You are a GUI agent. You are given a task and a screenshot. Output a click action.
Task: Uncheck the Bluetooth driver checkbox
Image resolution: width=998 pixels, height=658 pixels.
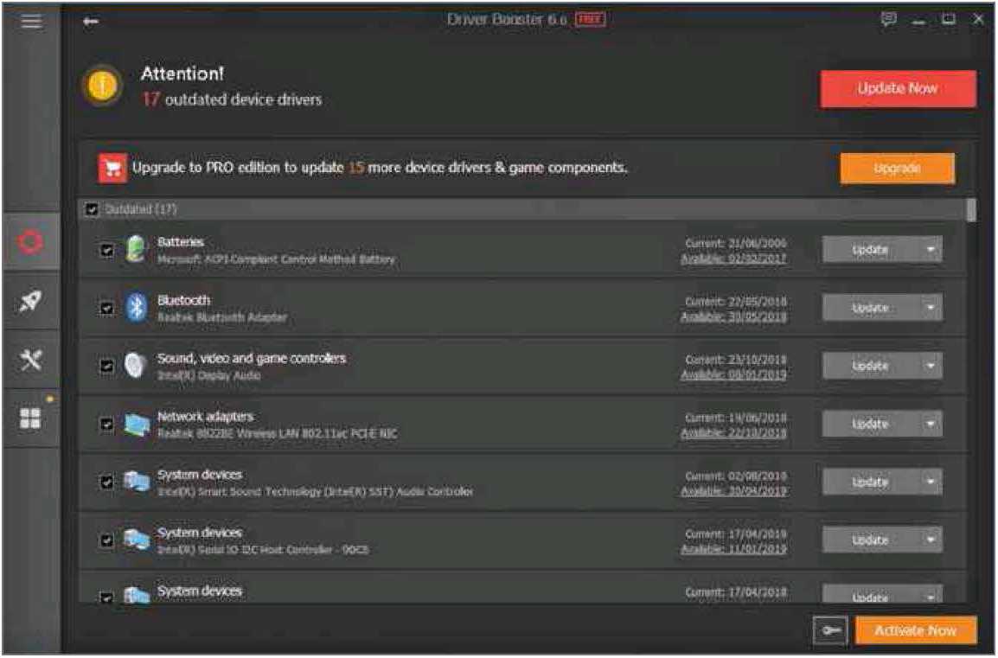(107, 309)
